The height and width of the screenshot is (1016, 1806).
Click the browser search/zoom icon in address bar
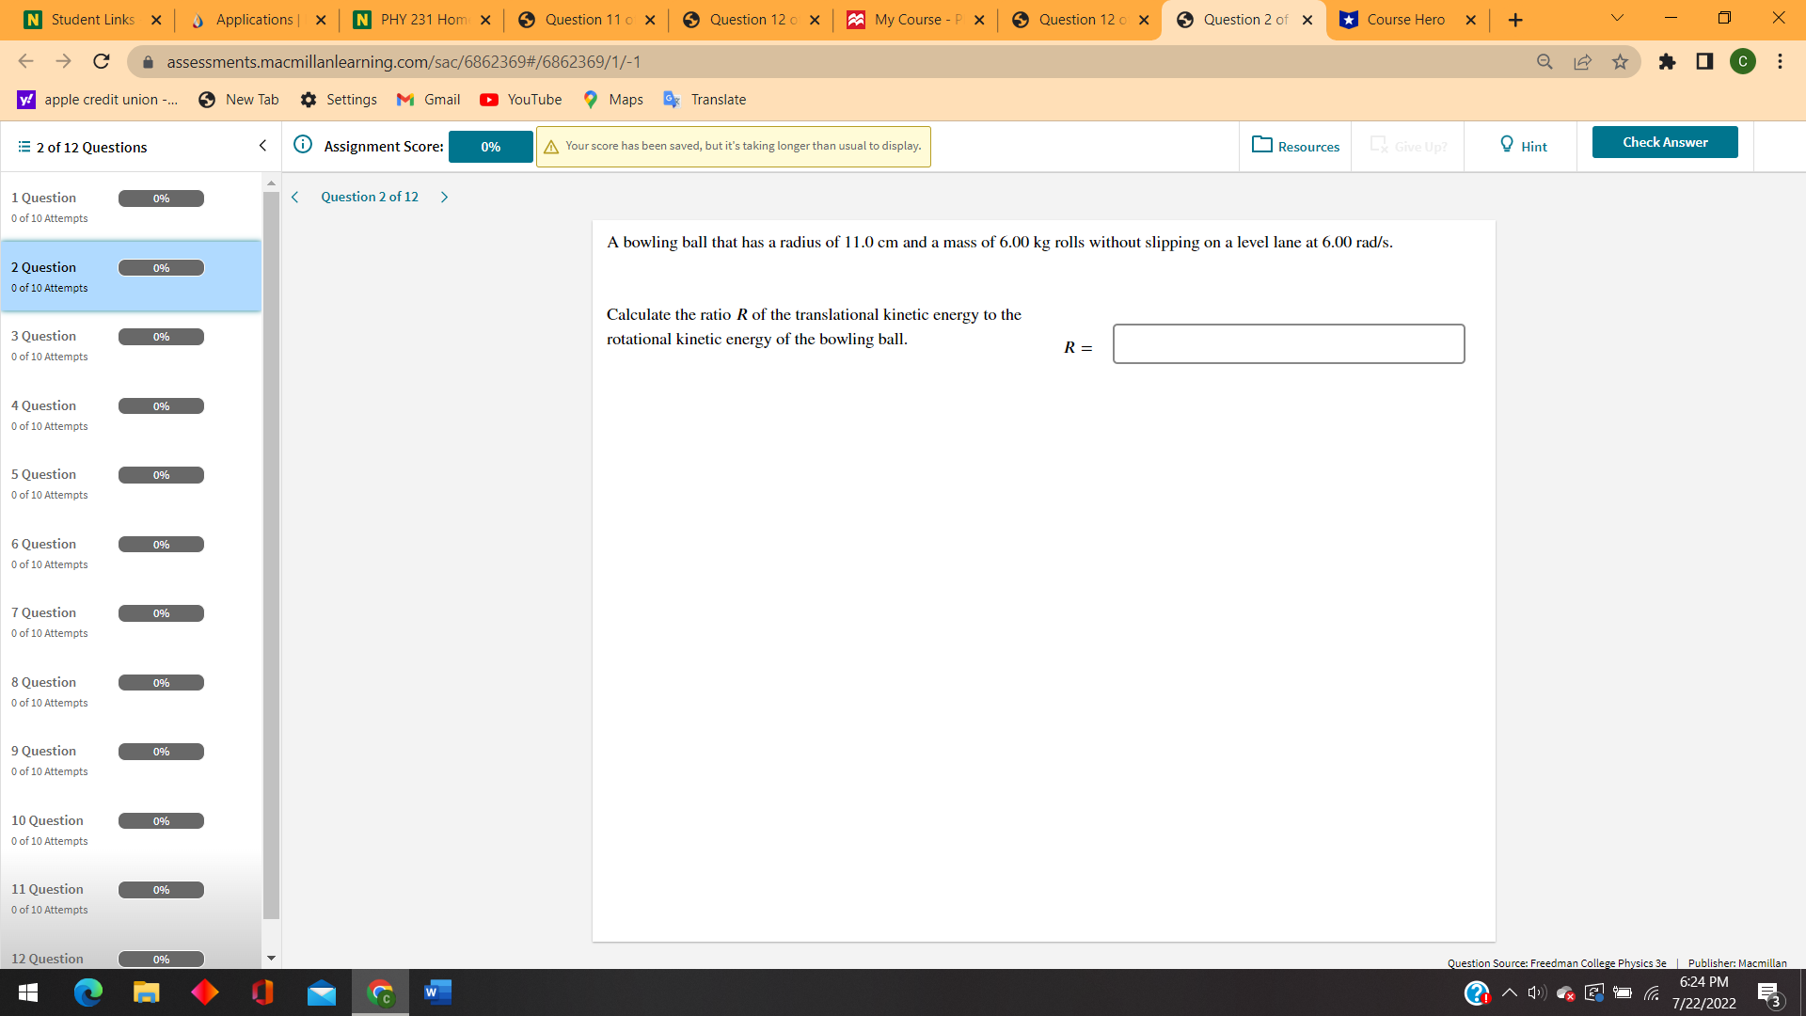[x=1545, y=61]
